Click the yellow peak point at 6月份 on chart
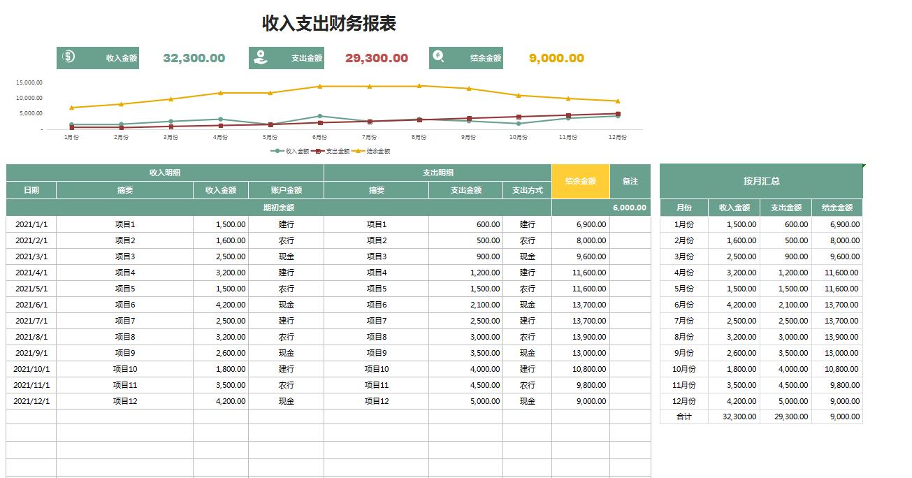 [x=321, y=86]
